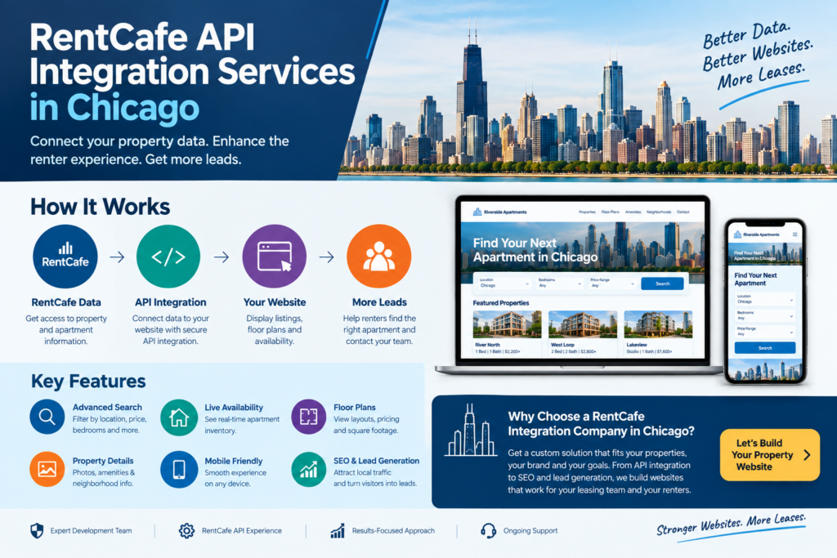Image resolution: width=837 pixels, height=558 pixels.
Task: Click 'API Integration' step label
Action: (170, 302)
